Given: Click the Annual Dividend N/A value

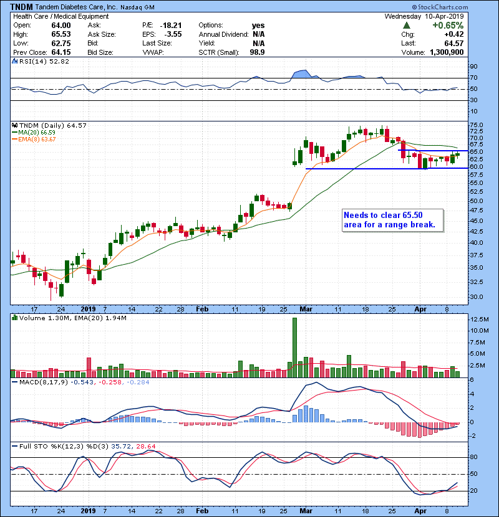Looking at the screenshot, I should (259, 34).
